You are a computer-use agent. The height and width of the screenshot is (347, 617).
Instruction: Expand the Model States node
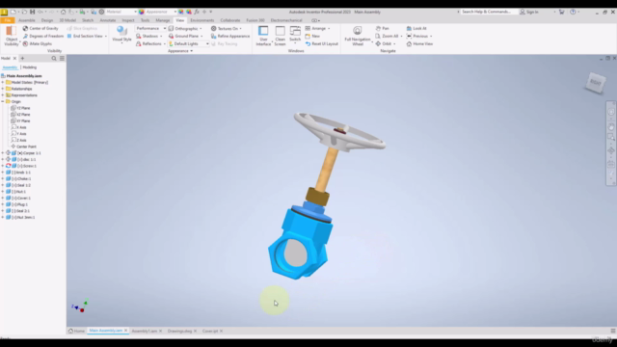coord(3,82)
